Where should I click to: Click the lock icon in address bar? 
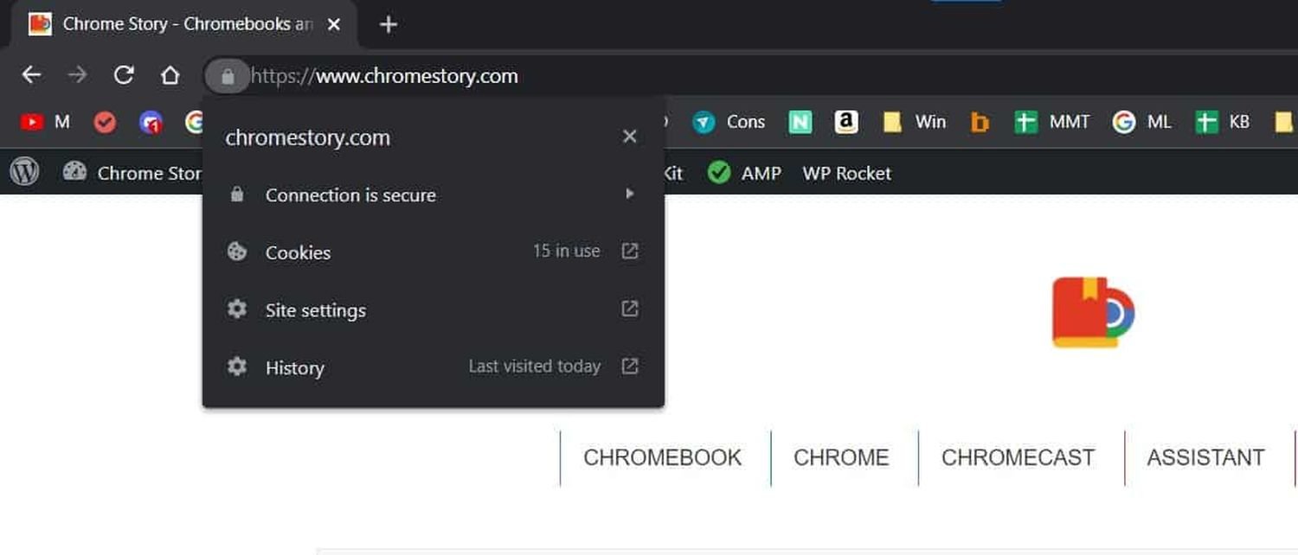(x=228, y=76)
